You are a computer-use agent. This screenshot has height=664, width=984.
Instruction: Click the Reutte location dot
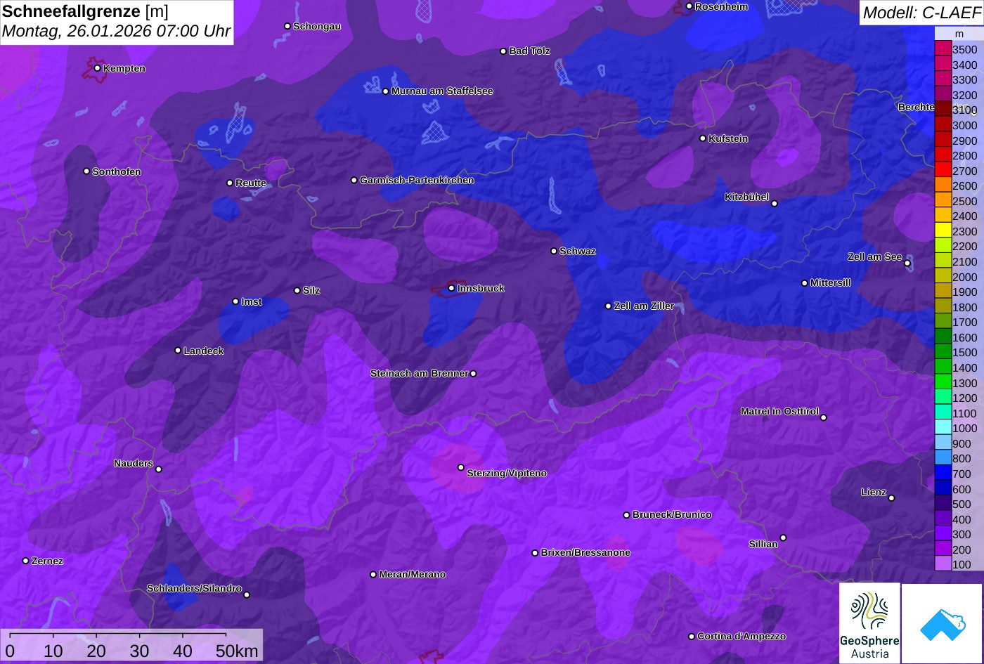[230, 183]
